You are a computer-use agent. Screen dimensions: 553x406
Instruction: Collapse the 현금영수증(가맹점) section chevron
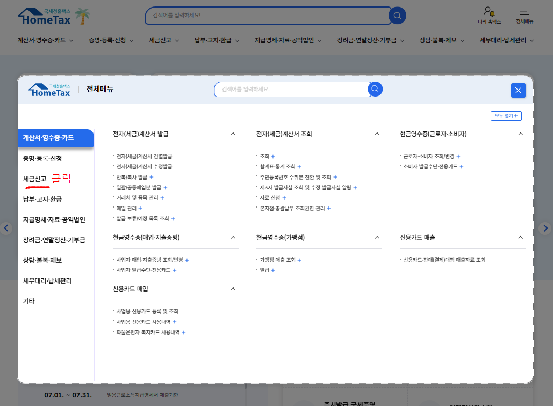pyautogui.click(x=377, y=237)
